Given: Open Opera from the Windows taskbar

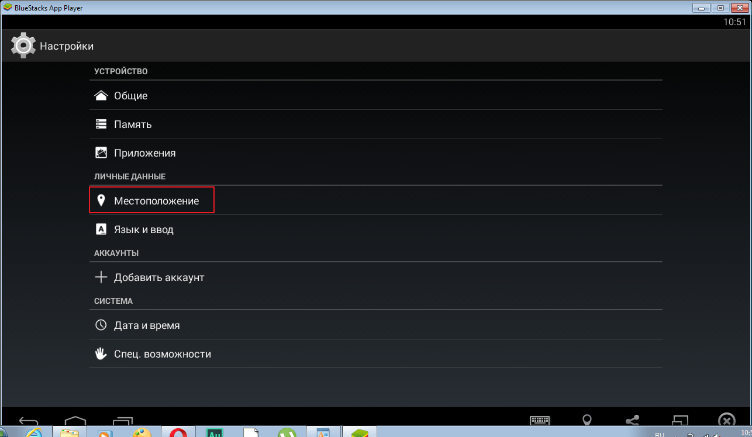Looking at the screenshot, I should pos(178,433).
